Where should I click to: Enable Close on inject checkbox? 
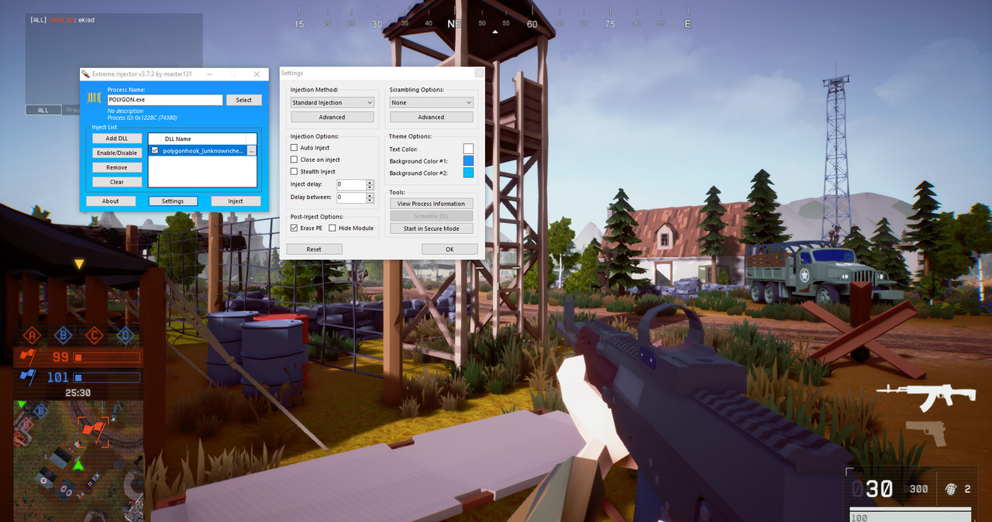pyautogui.click(x=294, y=160)
